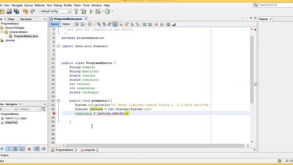Click the Shift Line Right icon

(x=150, y=24)
